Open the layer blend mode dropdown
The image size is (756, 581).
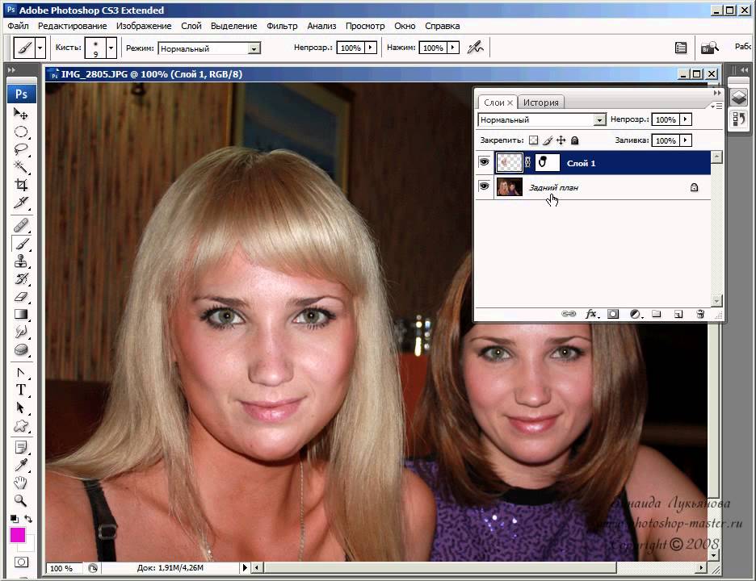(542, 119)
